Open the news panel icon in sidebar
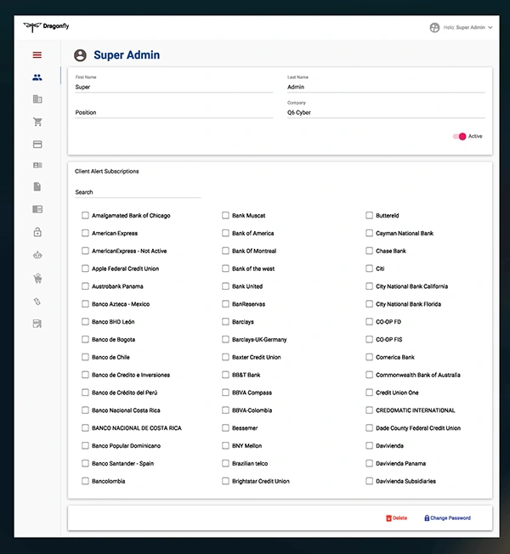 (37, 209)
